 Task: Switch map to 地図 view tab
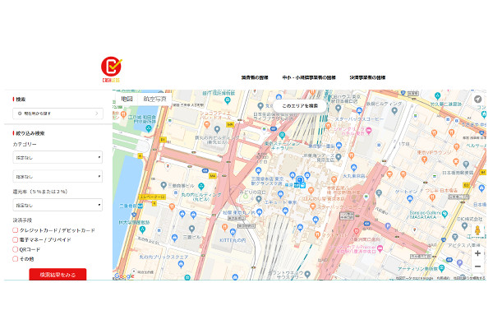pos(127,99)
